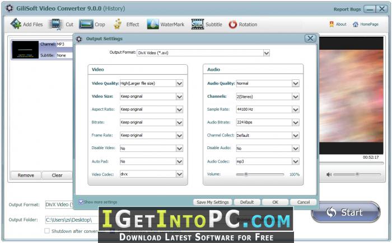Adjust the audio Volume slider

click(x=260, y=174)
